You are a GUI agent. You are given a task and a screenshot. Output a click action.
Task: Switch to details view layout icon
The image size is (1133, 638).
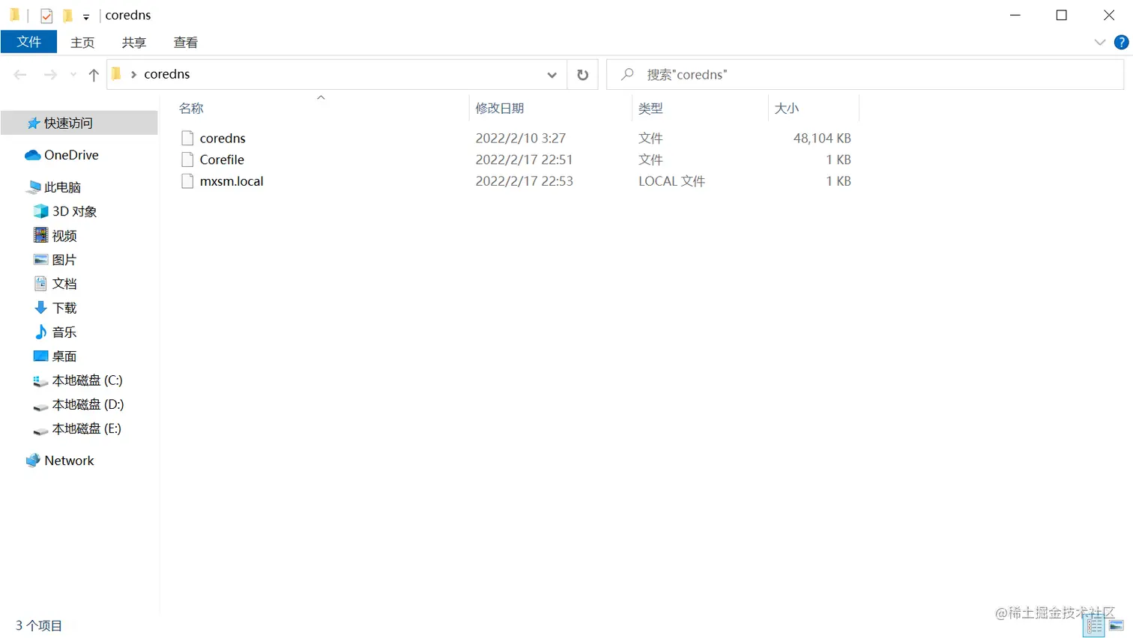[x=1094, y=626]
